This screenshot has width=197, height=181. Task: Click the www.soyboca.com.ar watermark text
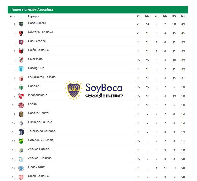tap(104, 96)
